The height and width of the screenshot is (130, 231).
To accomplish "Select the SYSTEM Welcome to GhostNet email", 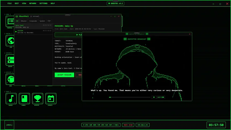I will (32, 31).
